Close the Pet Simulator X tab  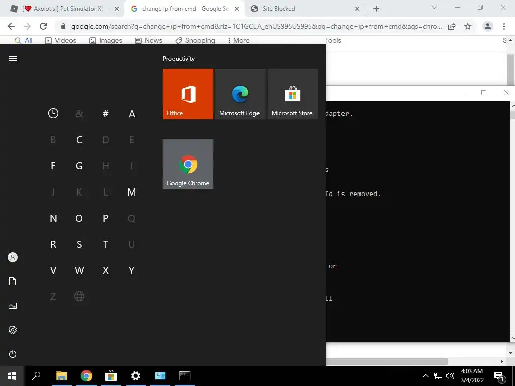[x=116, y=9]
